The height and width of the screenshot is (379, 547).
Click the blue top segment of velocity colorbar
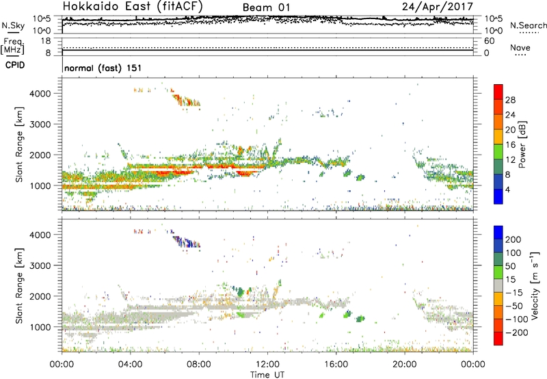click(x=498, y=233)
